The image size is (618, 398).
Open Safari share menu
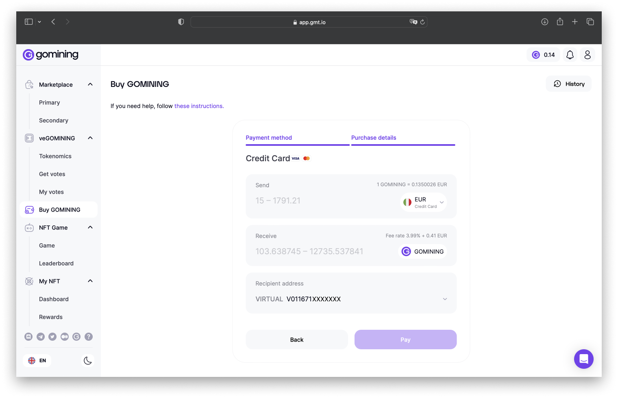tap(560, 22)
